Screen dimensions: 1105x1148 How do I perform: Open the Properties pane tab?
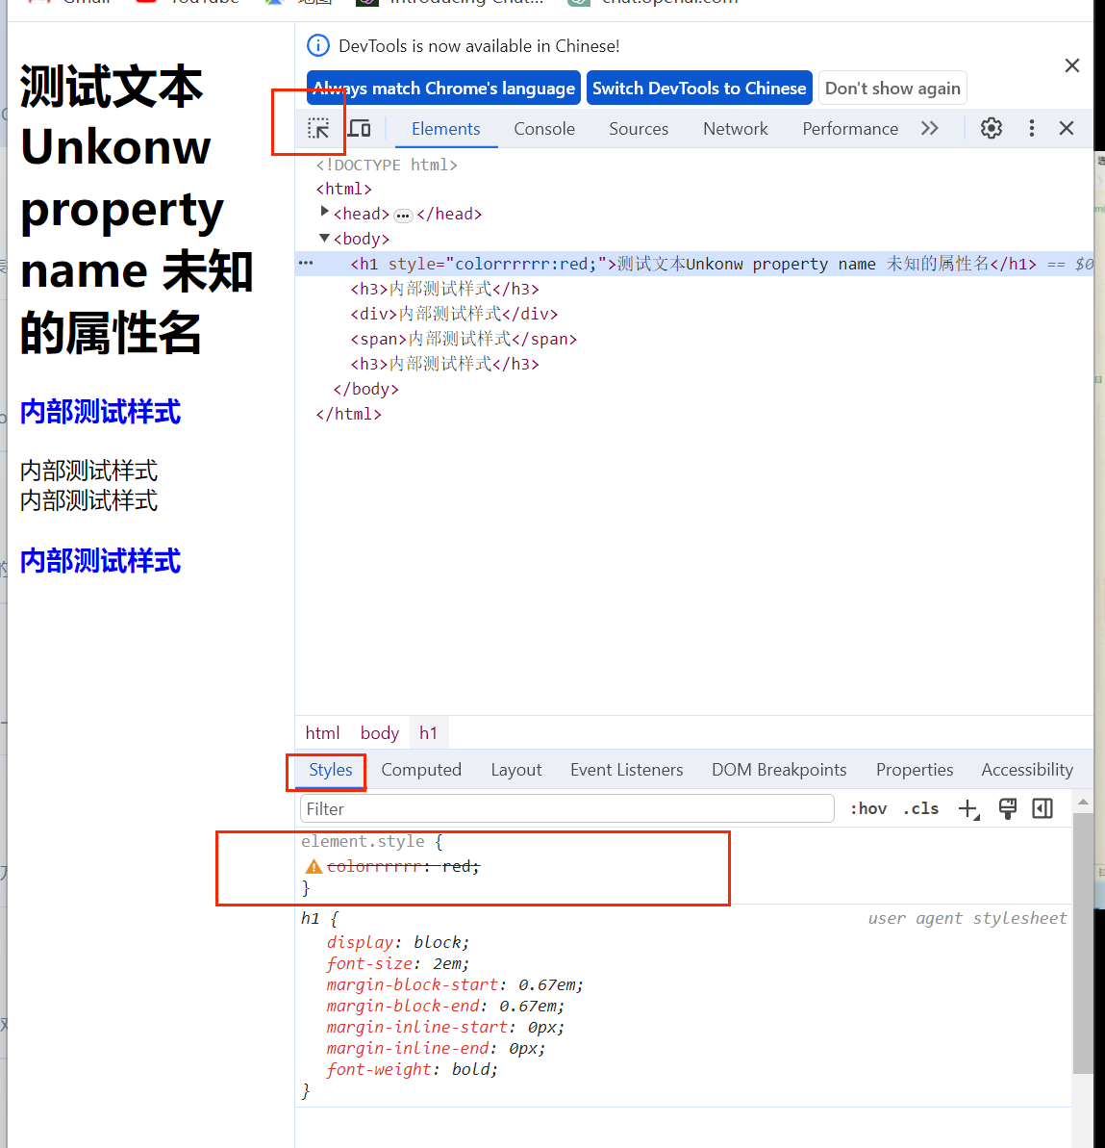point(914,770)
